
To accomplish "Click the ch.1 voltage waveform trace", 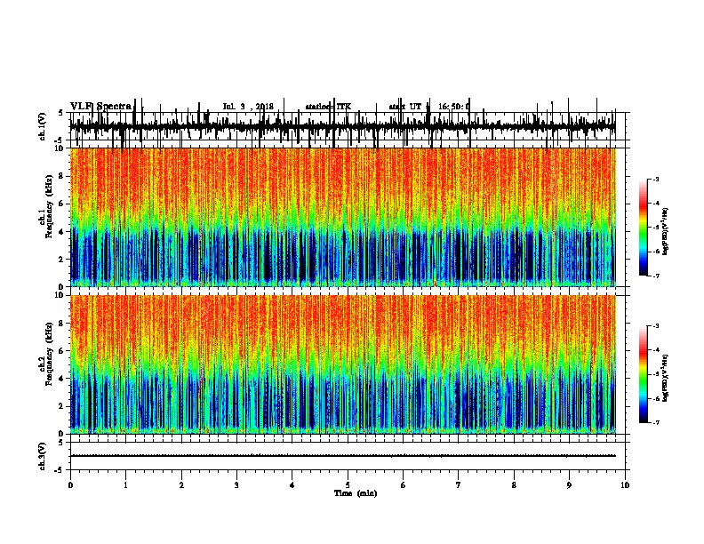I will pyautogui.click(x=343, y=126).
